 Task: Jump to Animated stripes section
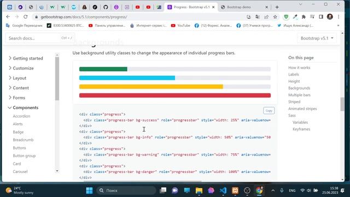point(302,108)
